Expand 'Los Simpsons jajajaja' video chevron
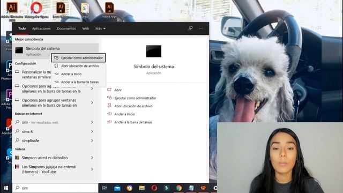The height and width of the screenshot is (193, 343). click(x=92, y=169)
